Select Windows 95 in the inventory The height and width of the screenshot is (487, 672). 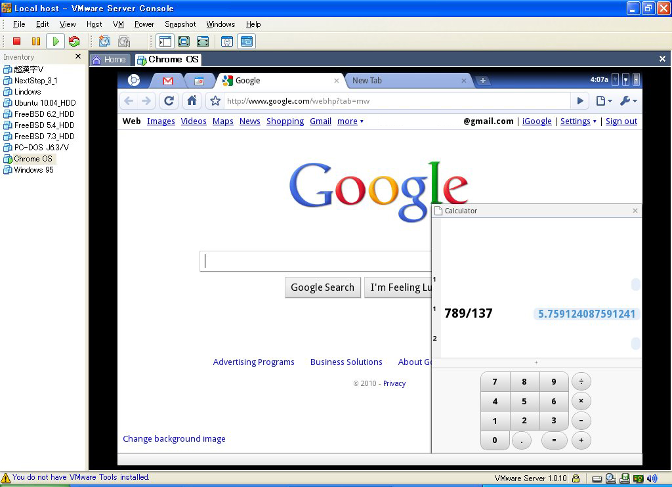[x=29, y=170]
